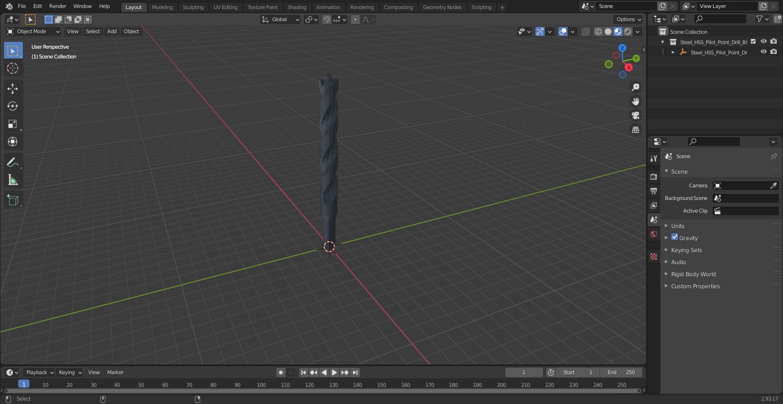
Task: Choose the Select Box tool
Action: 13,51
